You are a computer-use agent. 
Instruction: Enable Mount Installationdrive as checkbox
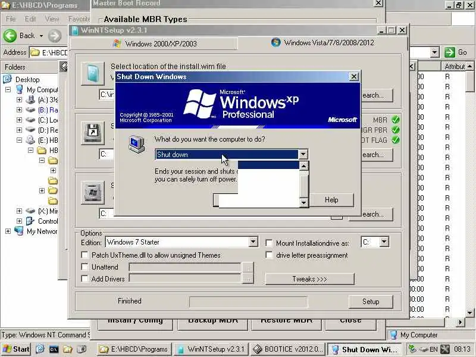(x=269, y=243)
